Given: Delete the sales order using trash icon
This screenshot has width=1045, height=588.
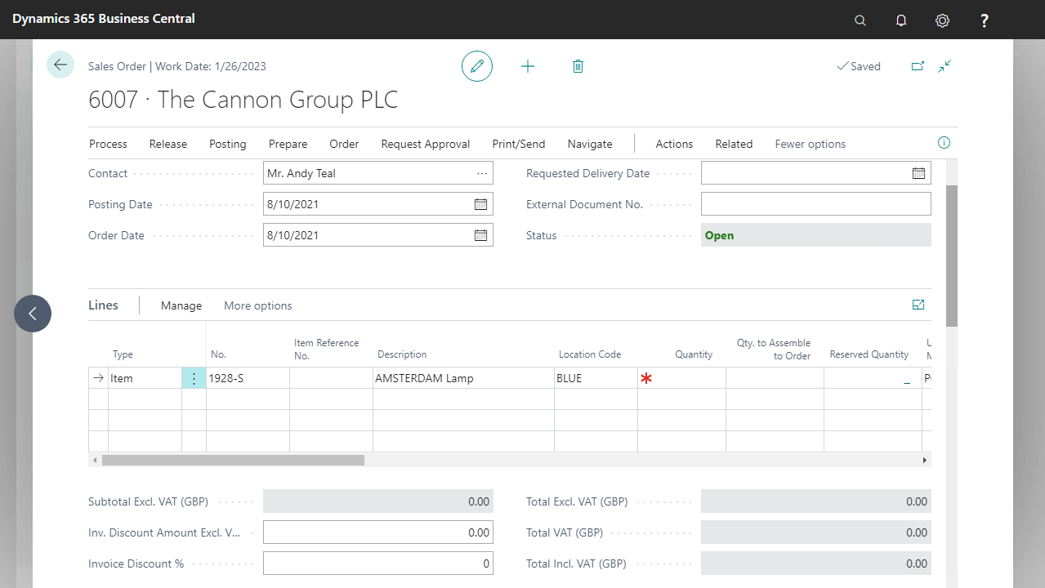Looking at the screenshot, I should [x=578, y=66].
